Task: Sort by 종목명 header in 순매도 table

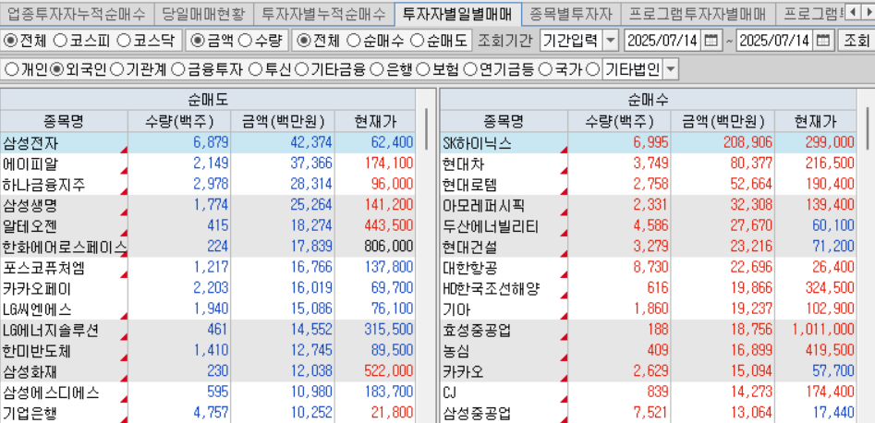Action: 64,121
